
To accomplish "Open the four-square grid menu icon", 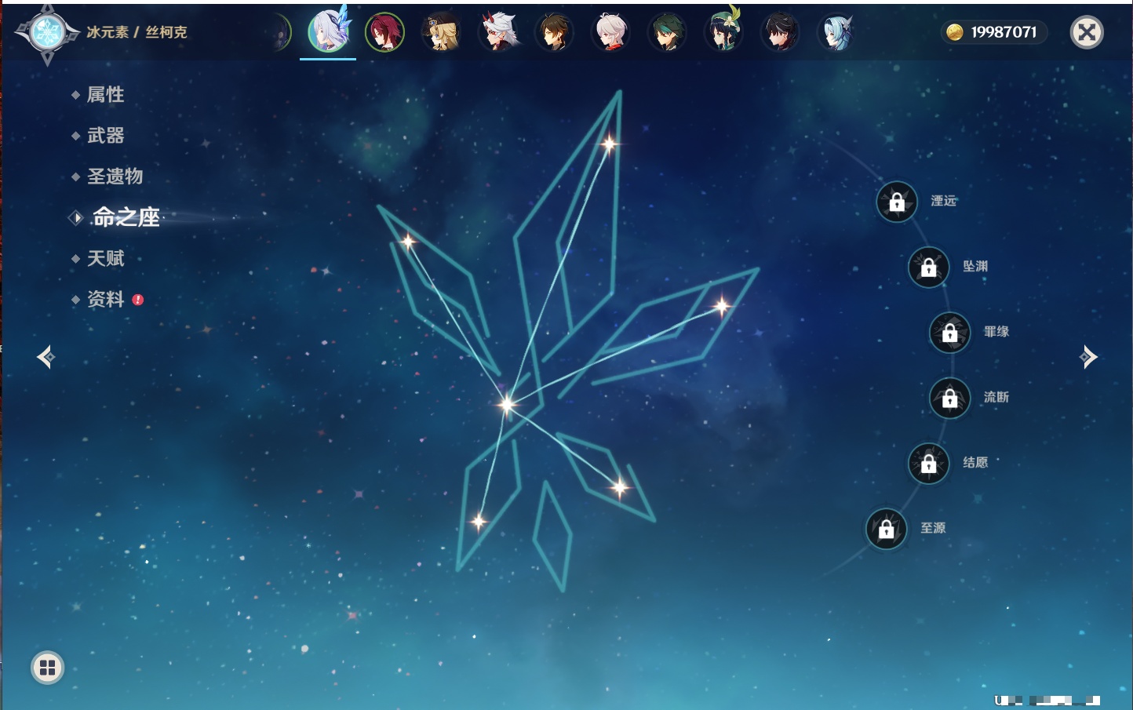I will coord(47,668).
